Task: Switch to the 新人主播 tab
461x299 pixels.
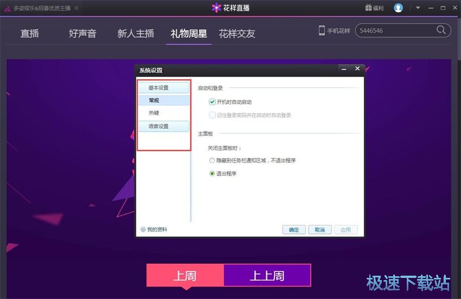Action: pyautogui.click(x=136, y=34)
